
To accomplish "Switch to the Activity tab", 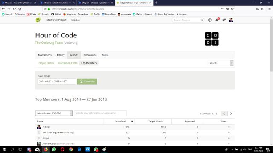I will (x=61, y=55).
